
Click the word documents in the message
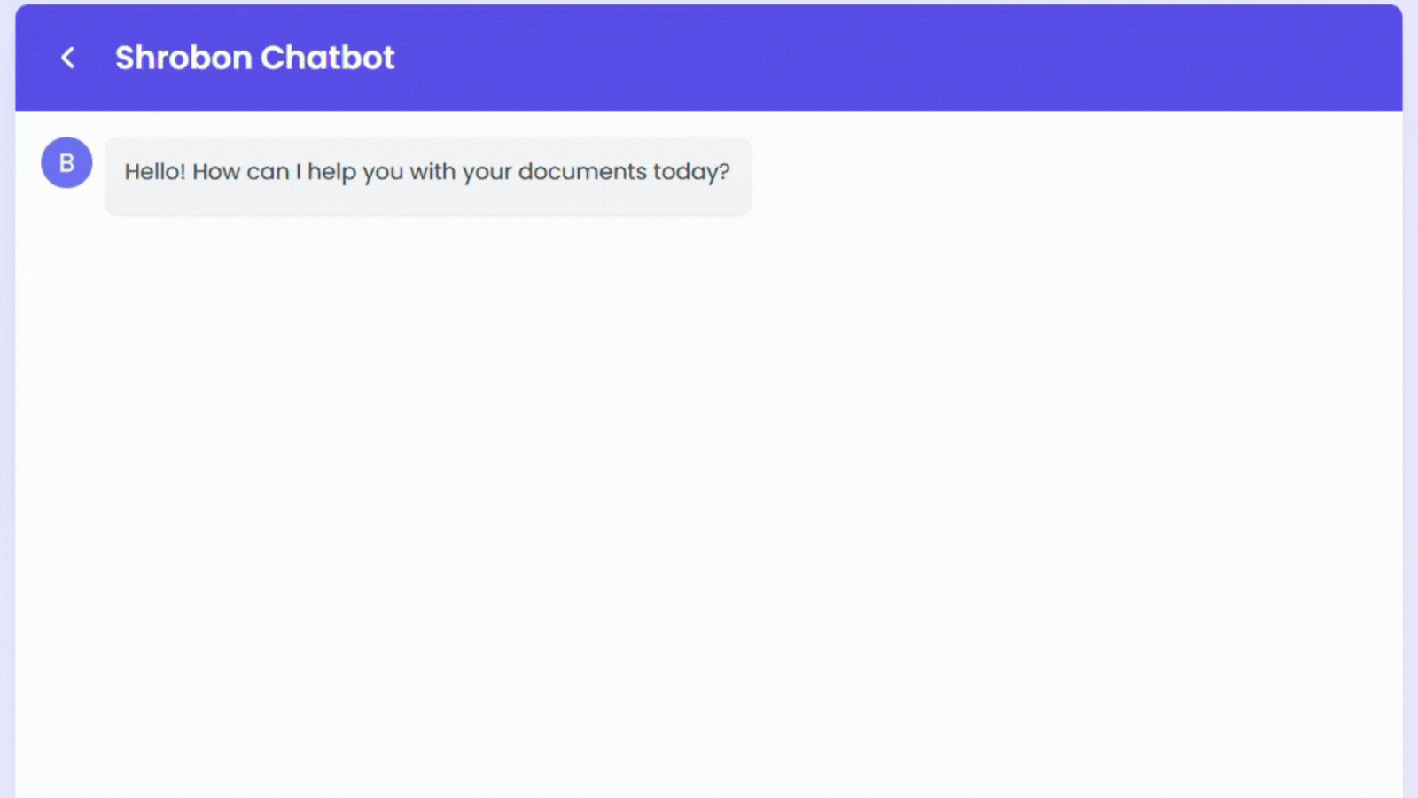(x=582, y=172)
